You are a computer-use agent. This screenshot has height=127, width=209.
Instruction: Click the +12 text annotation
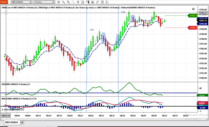pos(123,12)
